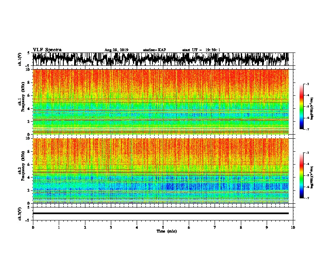Image resolution: width=330 pixels, height=255 pixels.
Task: Select the "start UT = 19:30: 1" text
Action: coord(201,50)
